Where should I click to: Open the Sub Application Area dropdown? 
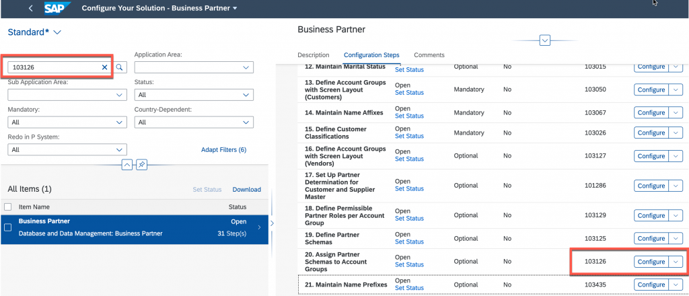[x=119, y=95]
